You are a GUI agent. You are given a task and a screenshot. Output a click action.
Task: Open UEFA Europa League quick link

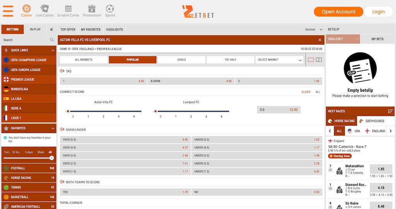[x=29, y=70]
